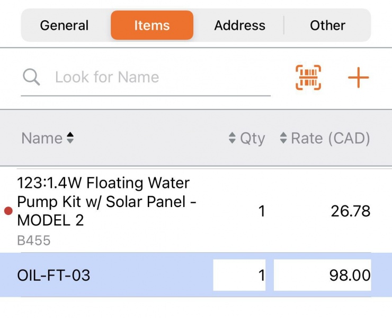Go to the Other tab
The height and width of the screenshot is (318, 392).
(x=327, y=25)
